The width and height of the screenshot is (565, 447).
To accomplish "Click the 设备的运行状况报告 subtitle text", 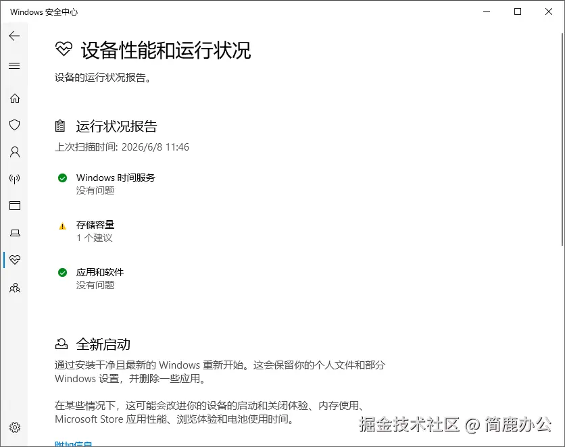I will [x=103, y=78].
